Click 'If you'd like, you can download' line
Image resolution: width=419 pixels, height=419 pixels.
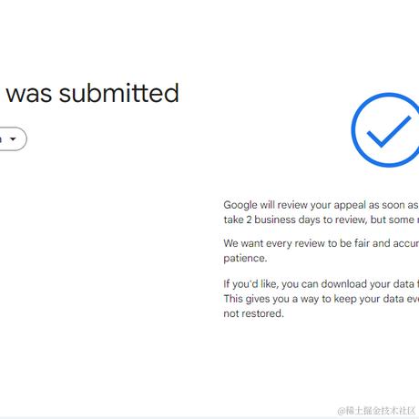coord(321,284)
